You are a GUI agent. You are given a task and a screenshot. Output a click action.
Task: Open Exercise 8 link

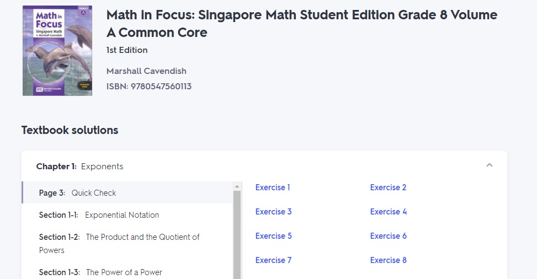[x=389, y=260]
